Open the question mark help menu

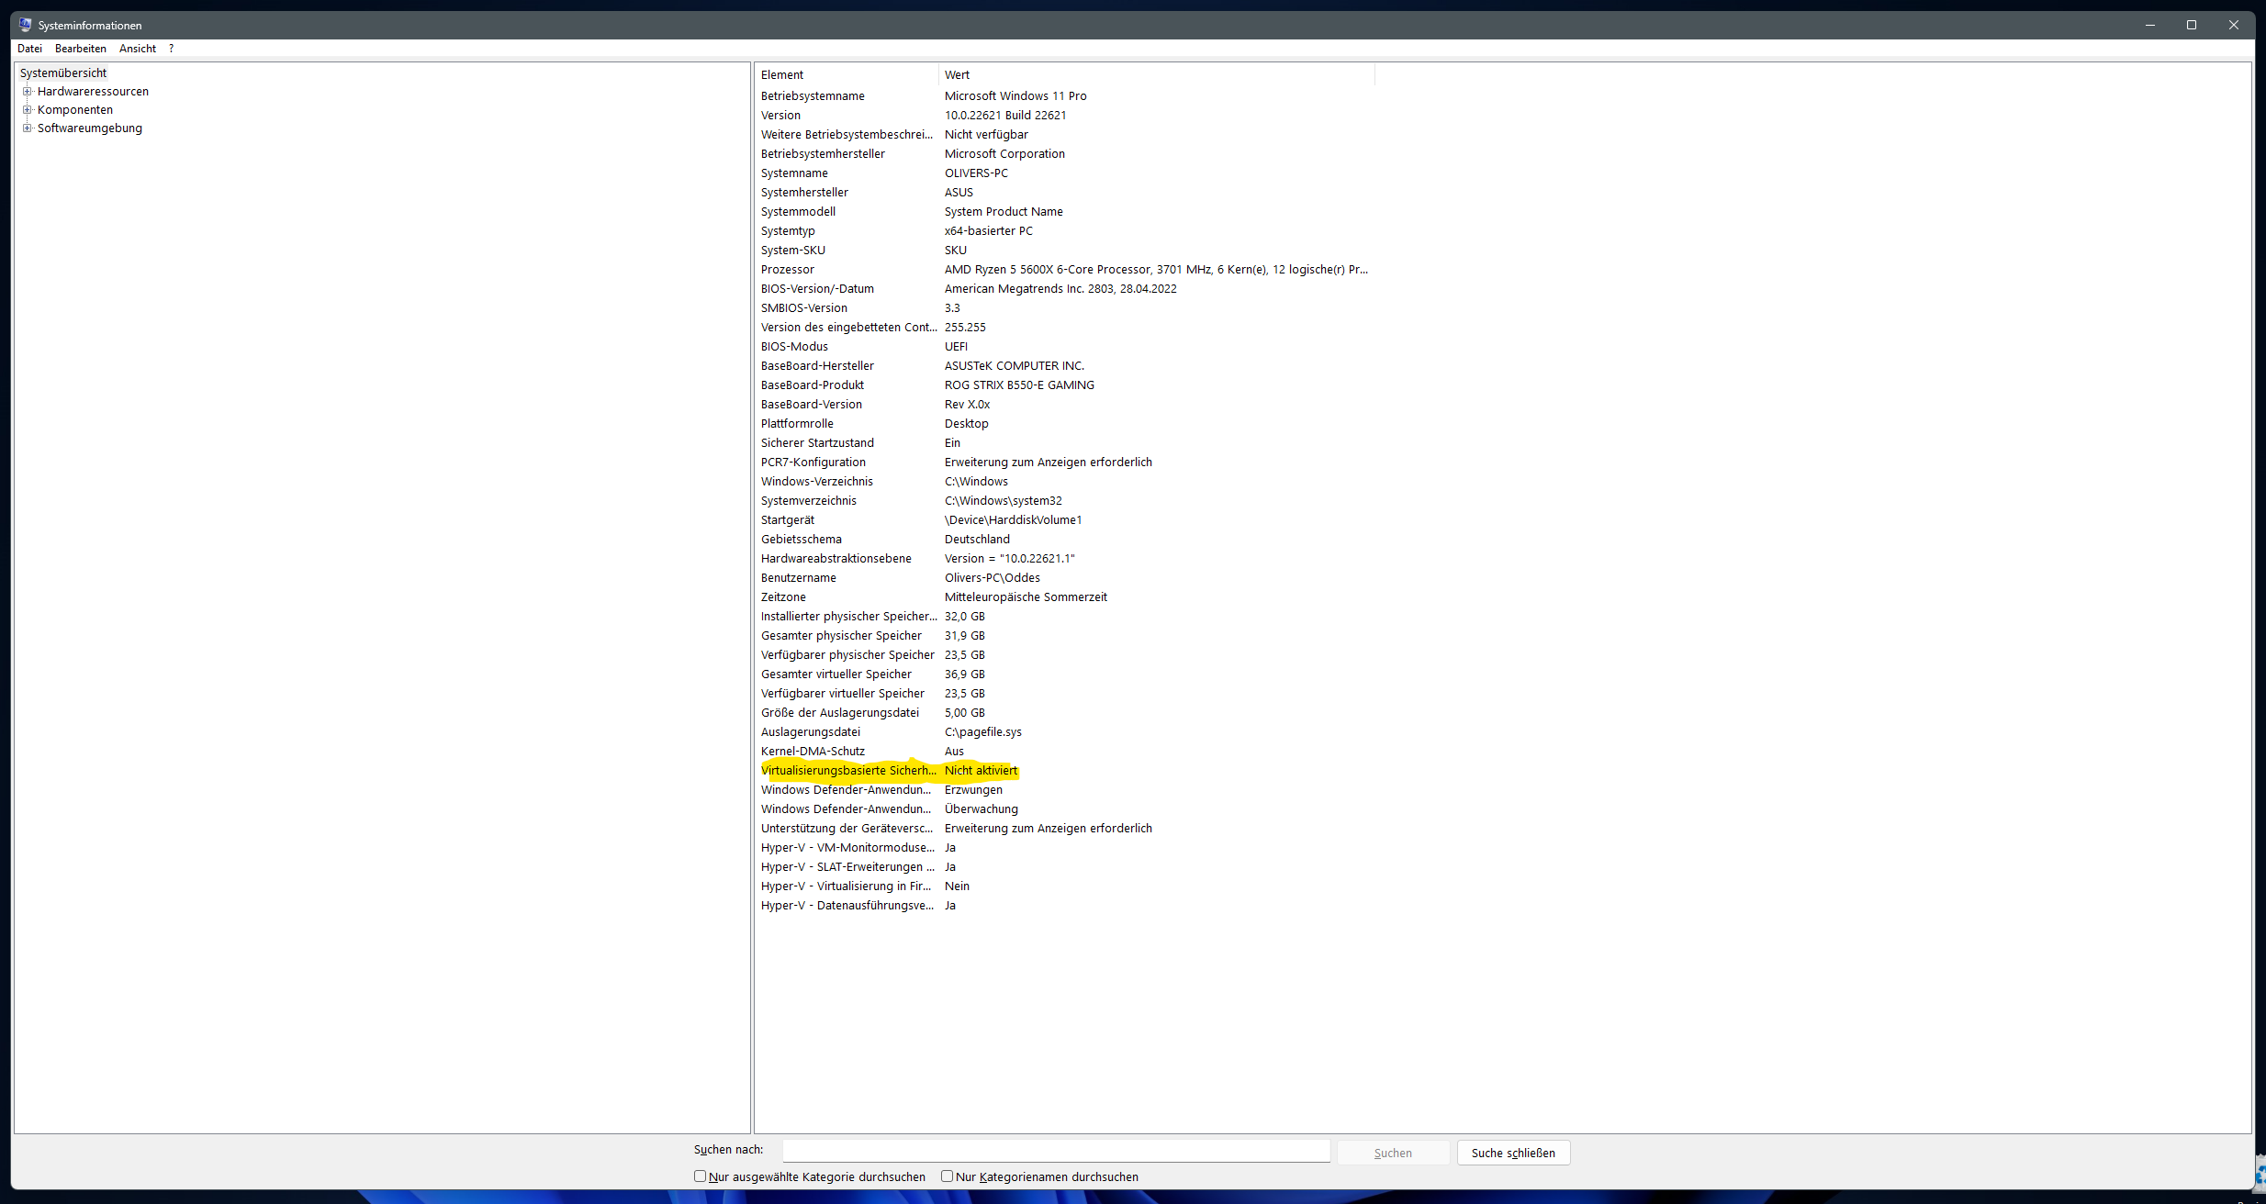tap(171, 49)
